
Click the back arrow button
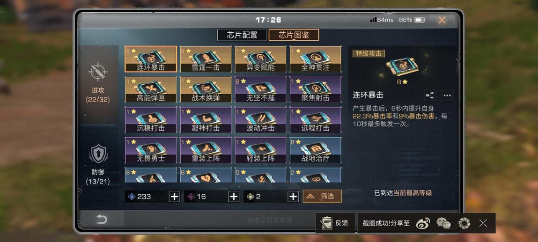(101, 219)
